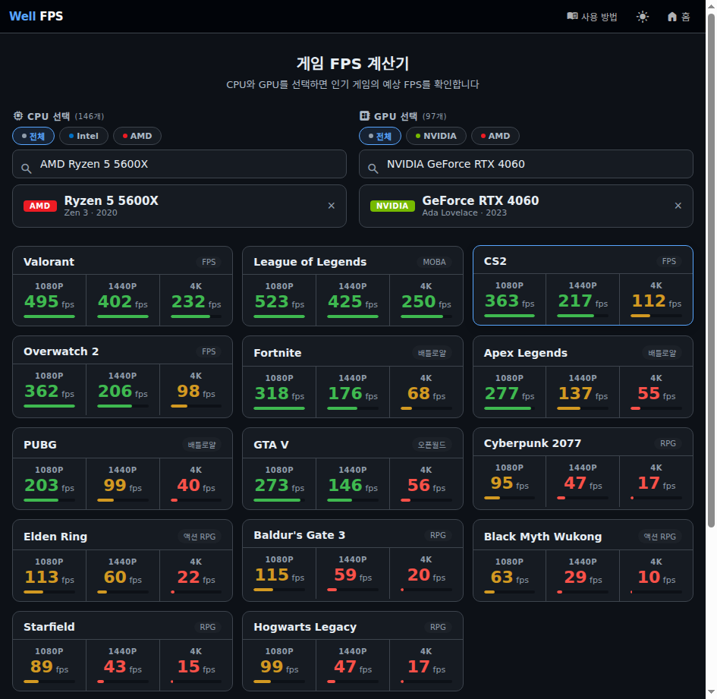Viewport: 717px width, 699px height.
Task: Click the 액션 RPG tag on Elden Ring
Action: point(200,537)
